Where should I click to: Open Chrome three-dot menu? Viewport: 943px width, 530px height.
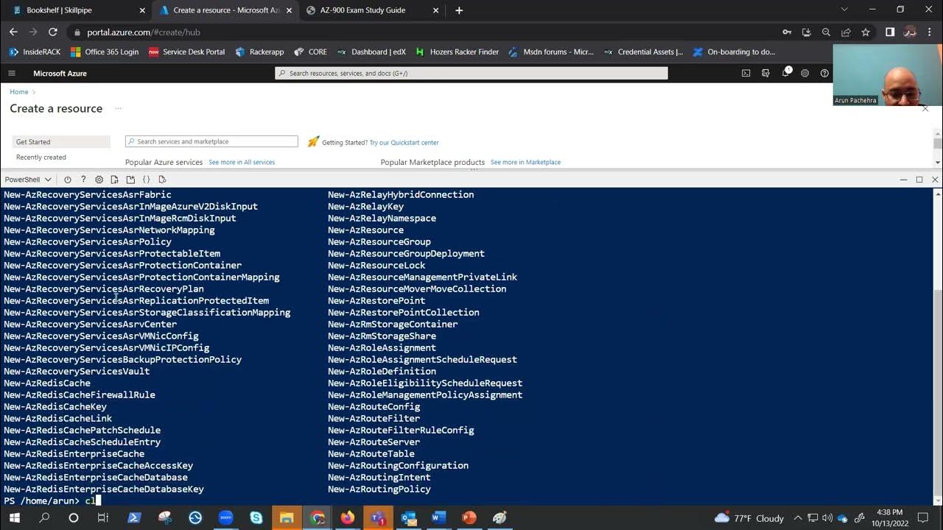[930, 32]
